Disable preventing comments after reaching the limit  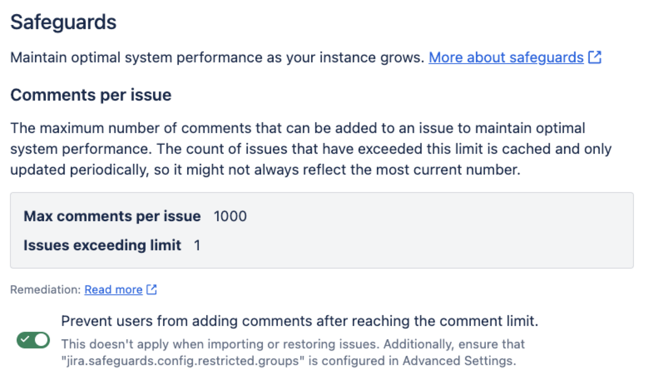pyautogui.click(x=33, y=339)
